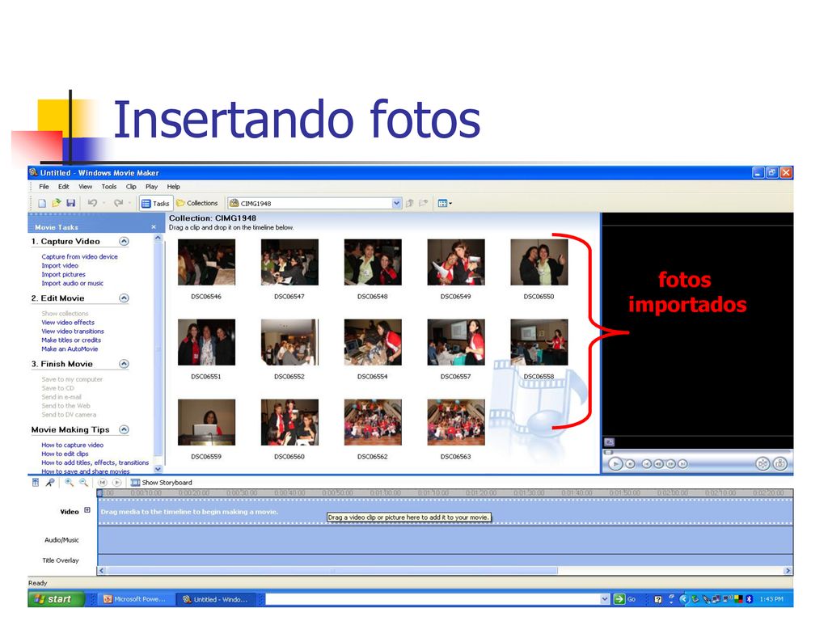828x621 pixels.
Task: Click the Narrate Timeline microphone icon
Action: coord(49,483)
